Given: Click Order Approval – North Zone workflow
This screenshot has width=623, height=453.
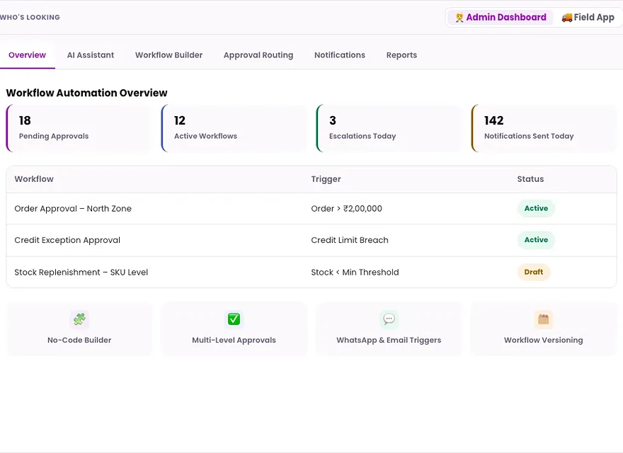Looking at the screenshot, I should click(x=73, y=209).
